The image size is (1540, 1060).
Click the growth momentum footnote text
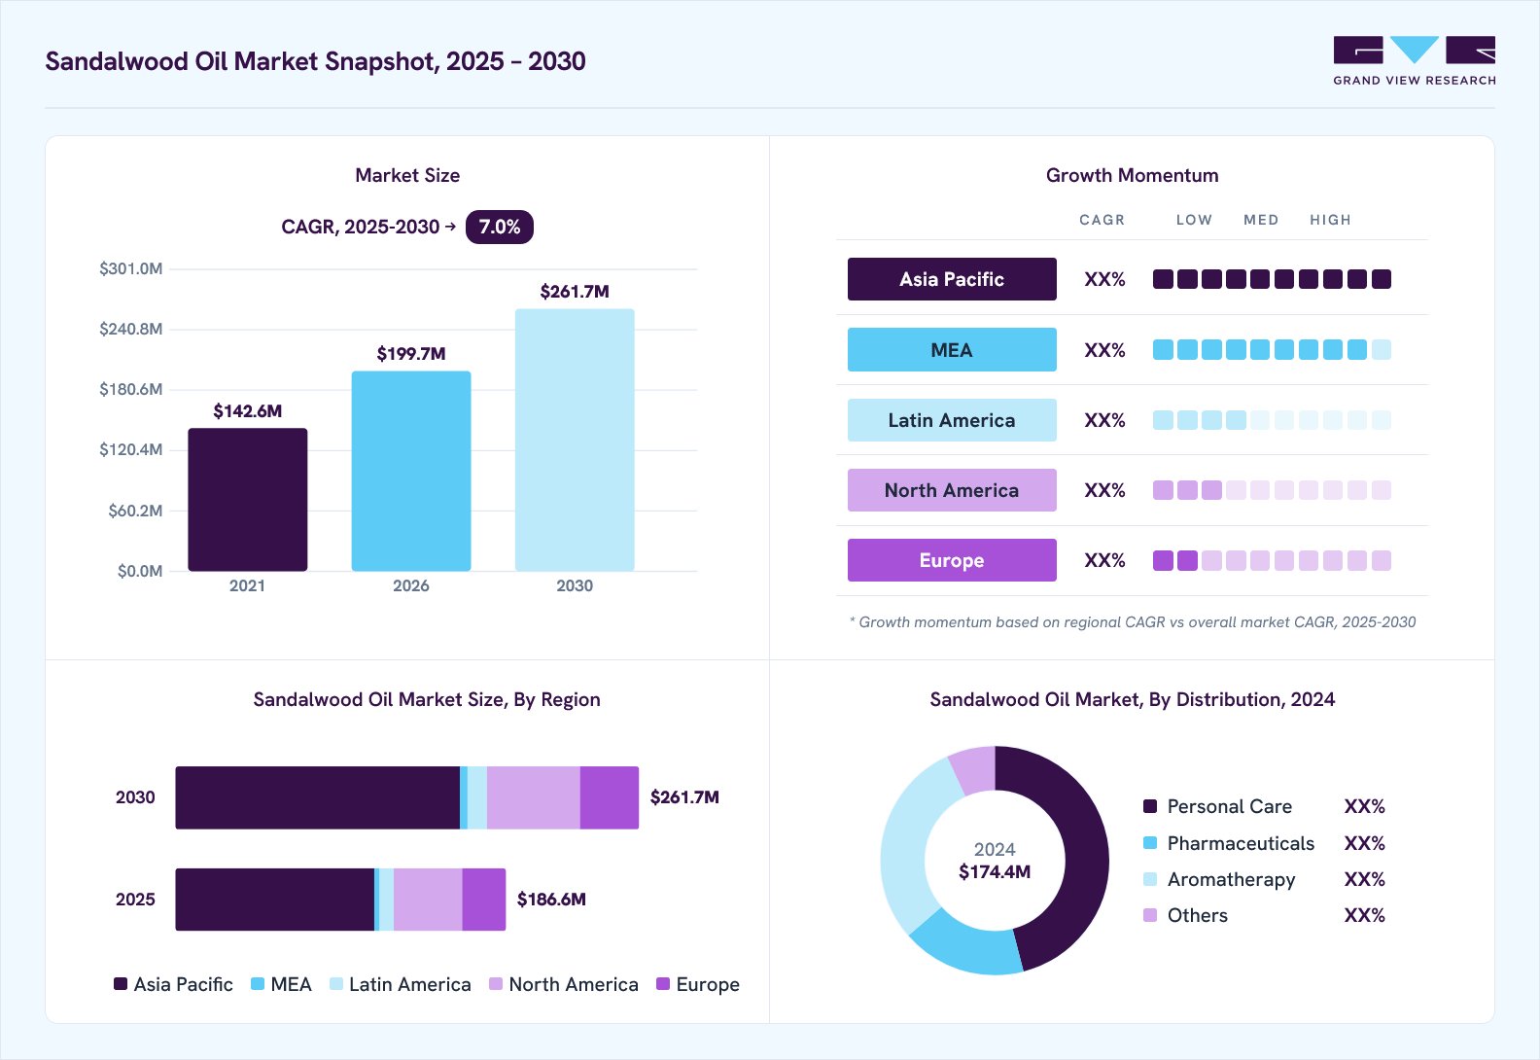pyautogui.click(x=1133, y=622)
